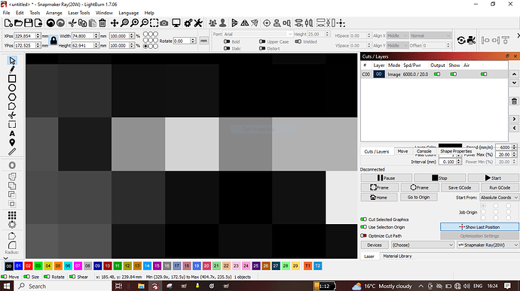
Task: Click the Start button
Action: click(493, 177)
